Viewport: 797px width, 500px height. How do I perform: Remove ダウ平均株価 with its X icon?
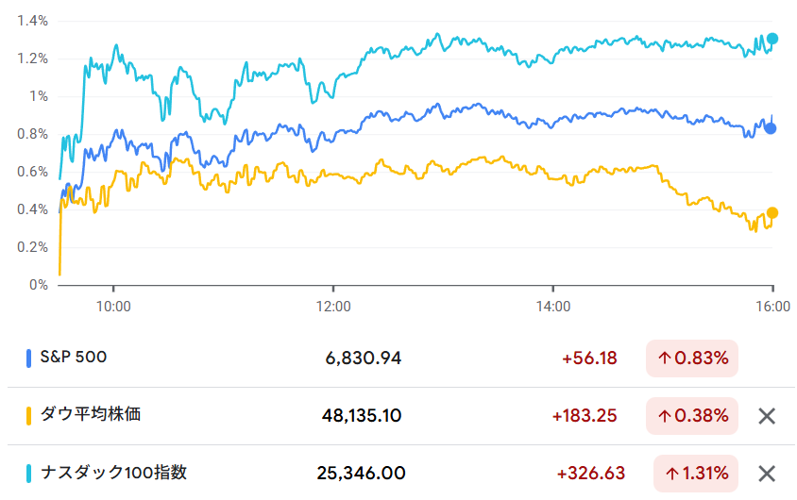[768, 415]
